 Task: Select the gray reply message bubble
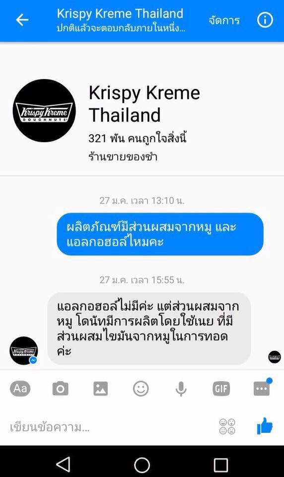point(149,328)
